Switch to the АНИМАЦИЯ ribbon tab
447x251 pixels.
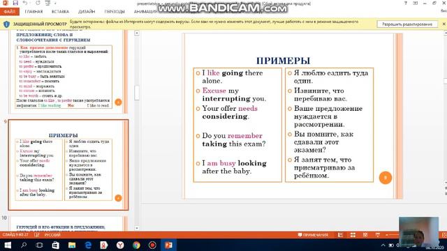click(x=145, y=12)
